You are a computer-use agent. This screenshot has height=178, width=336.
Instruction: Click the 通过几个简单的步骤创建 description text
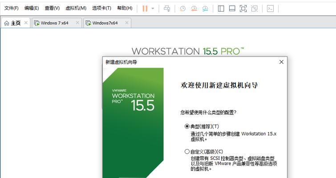pyautogui.click(x=234, y=137)
